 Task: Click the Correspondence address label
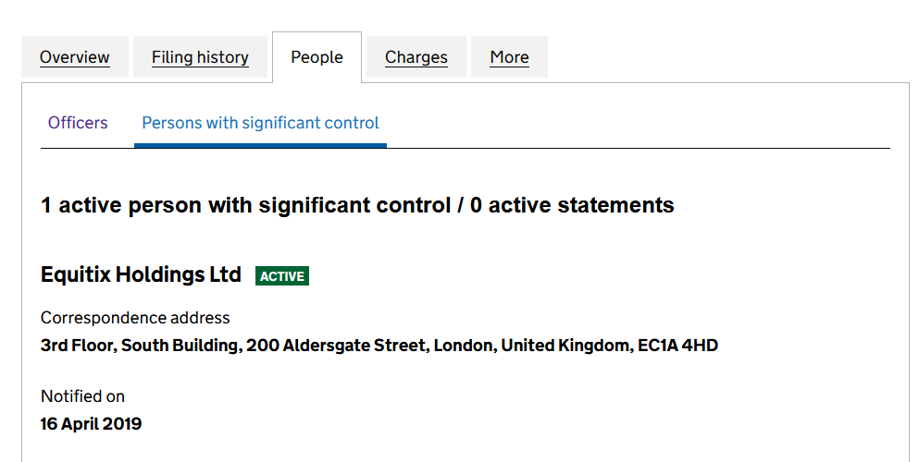(135, 318)
